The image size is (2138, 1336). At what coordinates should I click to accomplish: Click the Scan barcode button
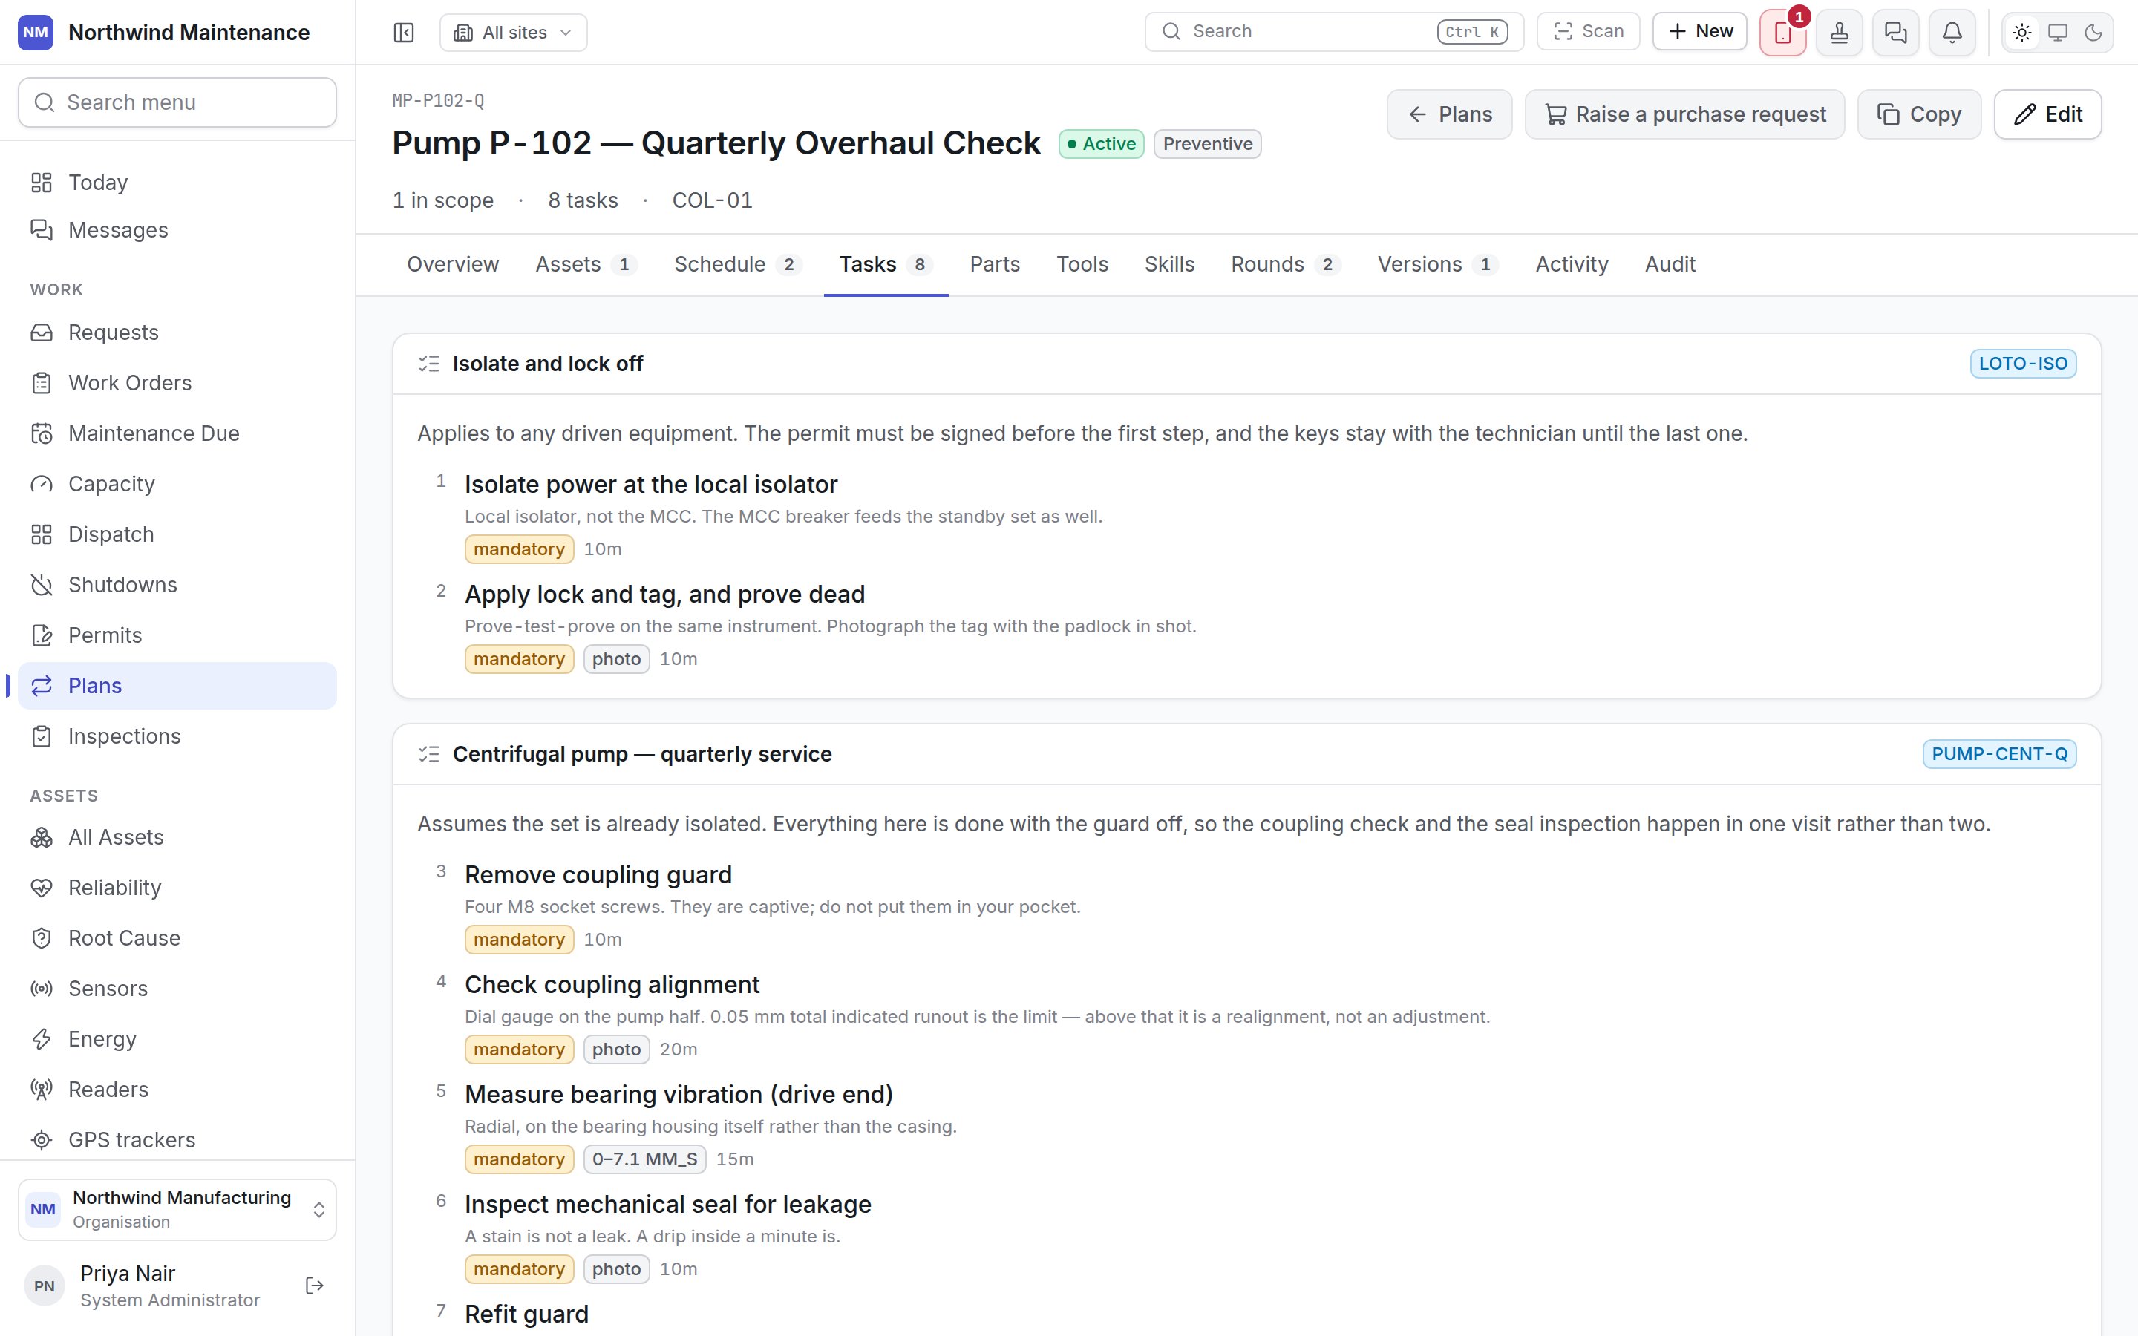pyautogui.click(x=1589, y=32)
